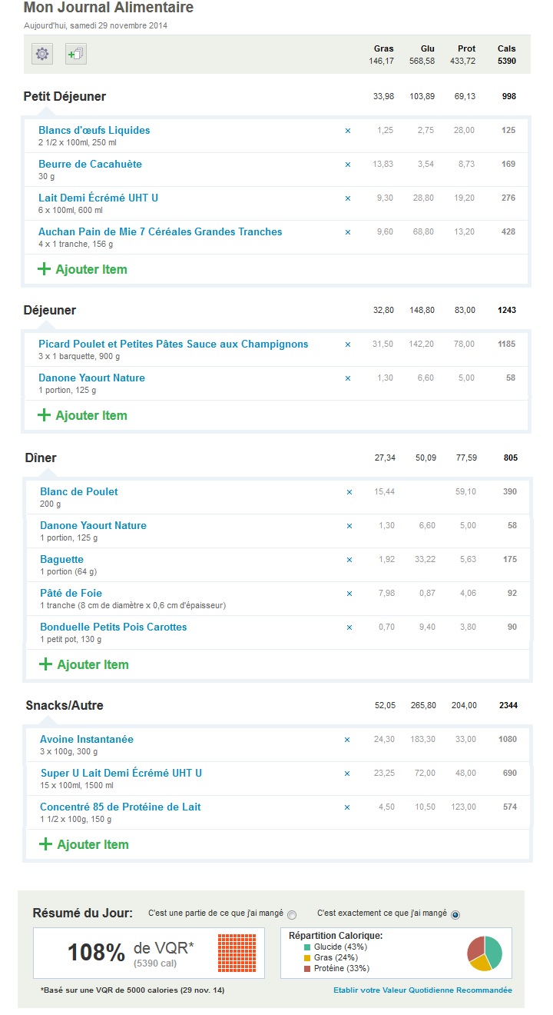Click the Répartition Calorique pie chart
Screen dimensions: 553x1015
485,953
